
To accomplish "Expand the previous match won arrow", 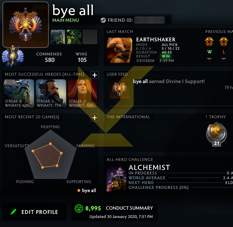I will pos(209,59).
